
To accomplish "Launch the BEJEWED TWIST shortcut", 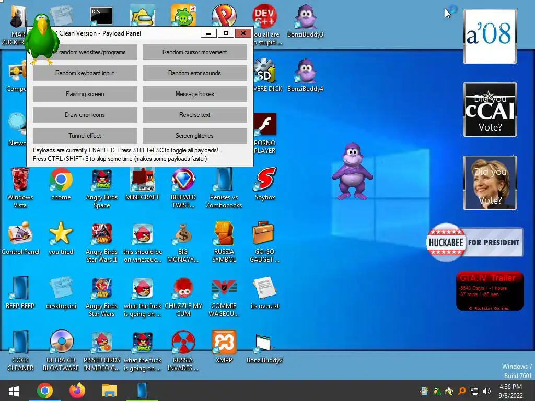I will point(183,187).
